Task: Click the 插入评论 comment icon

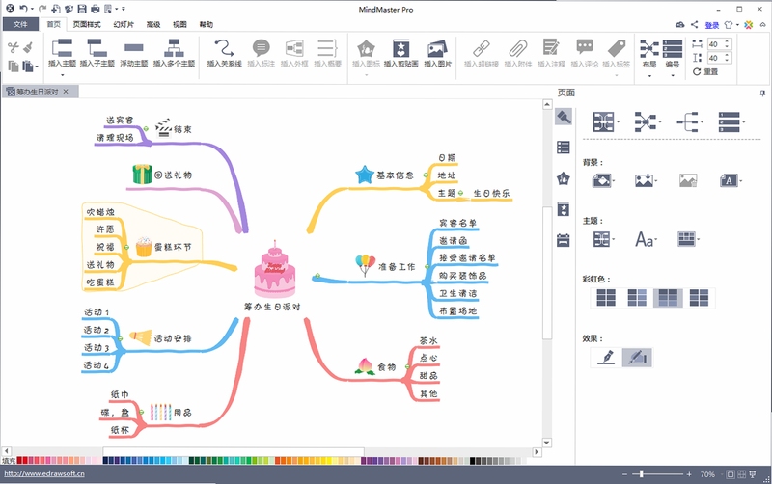Action: click(x=585, y=47)
